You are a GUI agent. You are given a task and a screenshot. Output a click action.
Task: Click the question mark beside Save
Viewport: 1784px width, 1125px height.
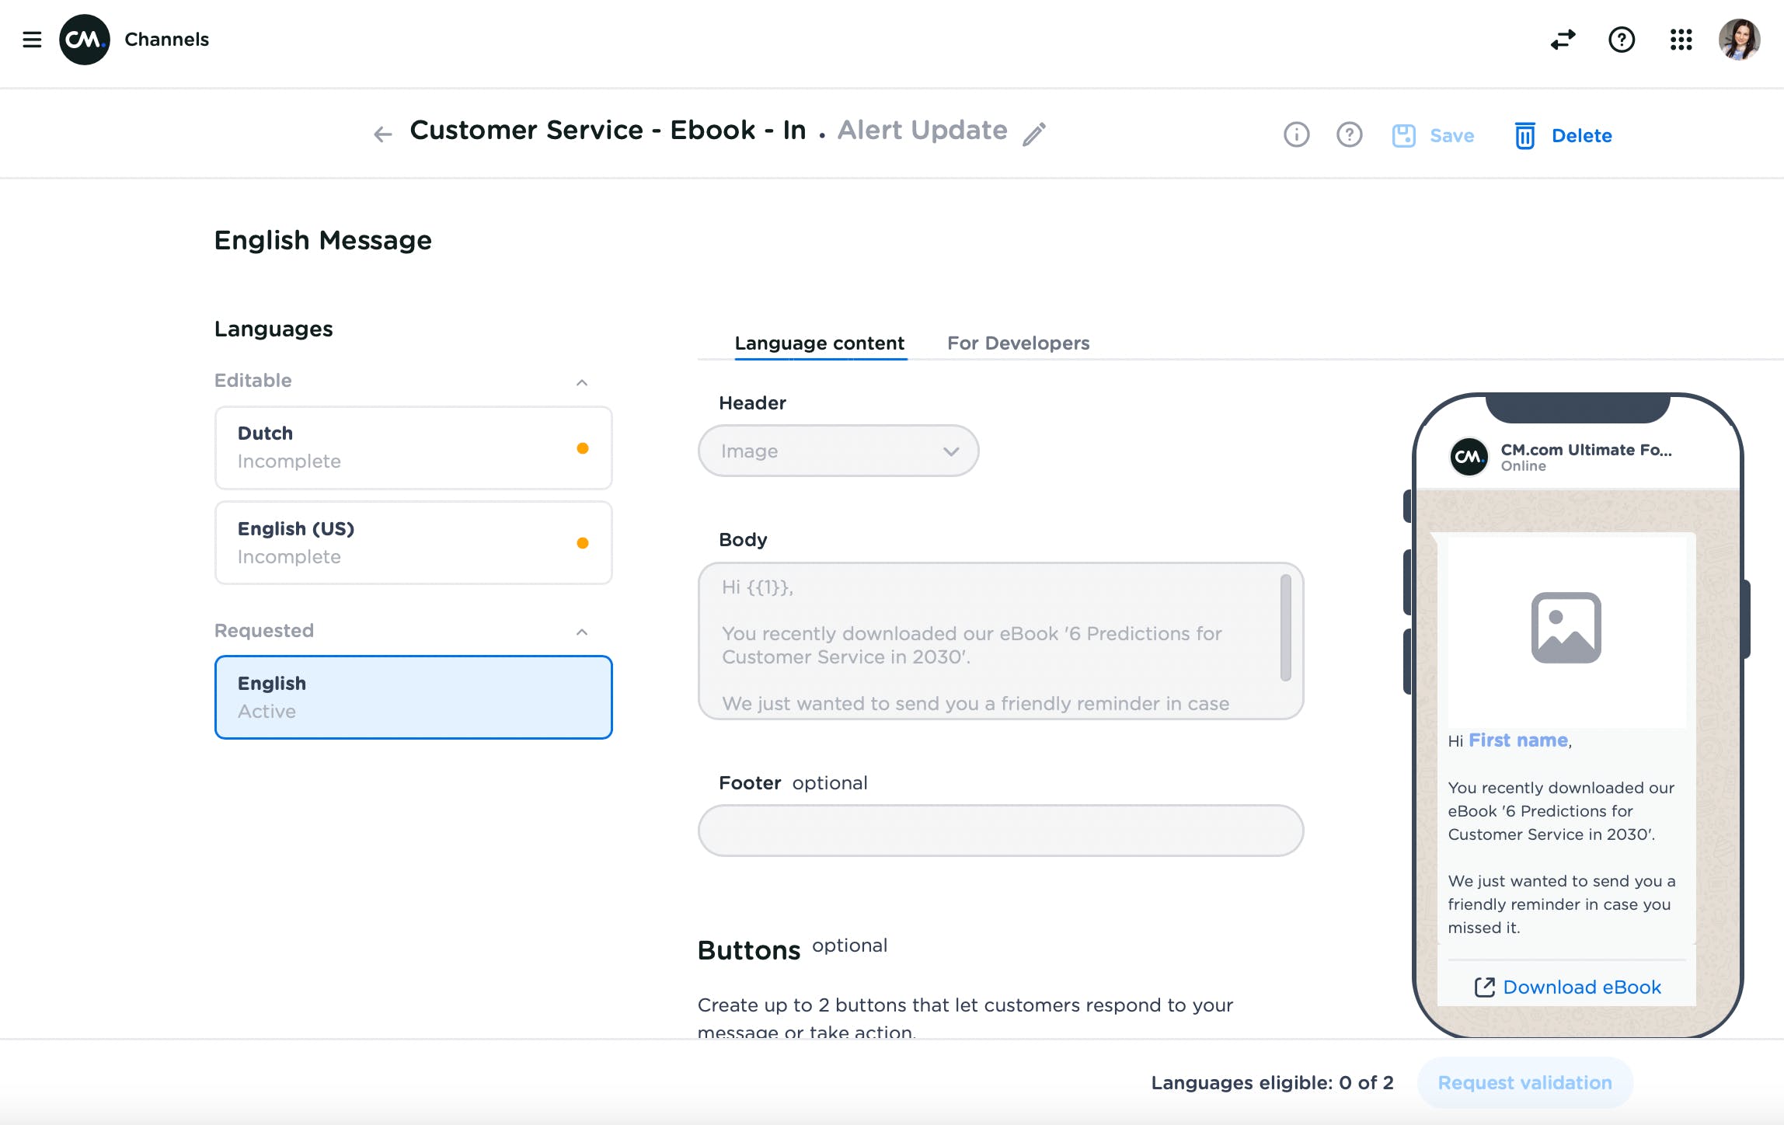coord(1349,135)
